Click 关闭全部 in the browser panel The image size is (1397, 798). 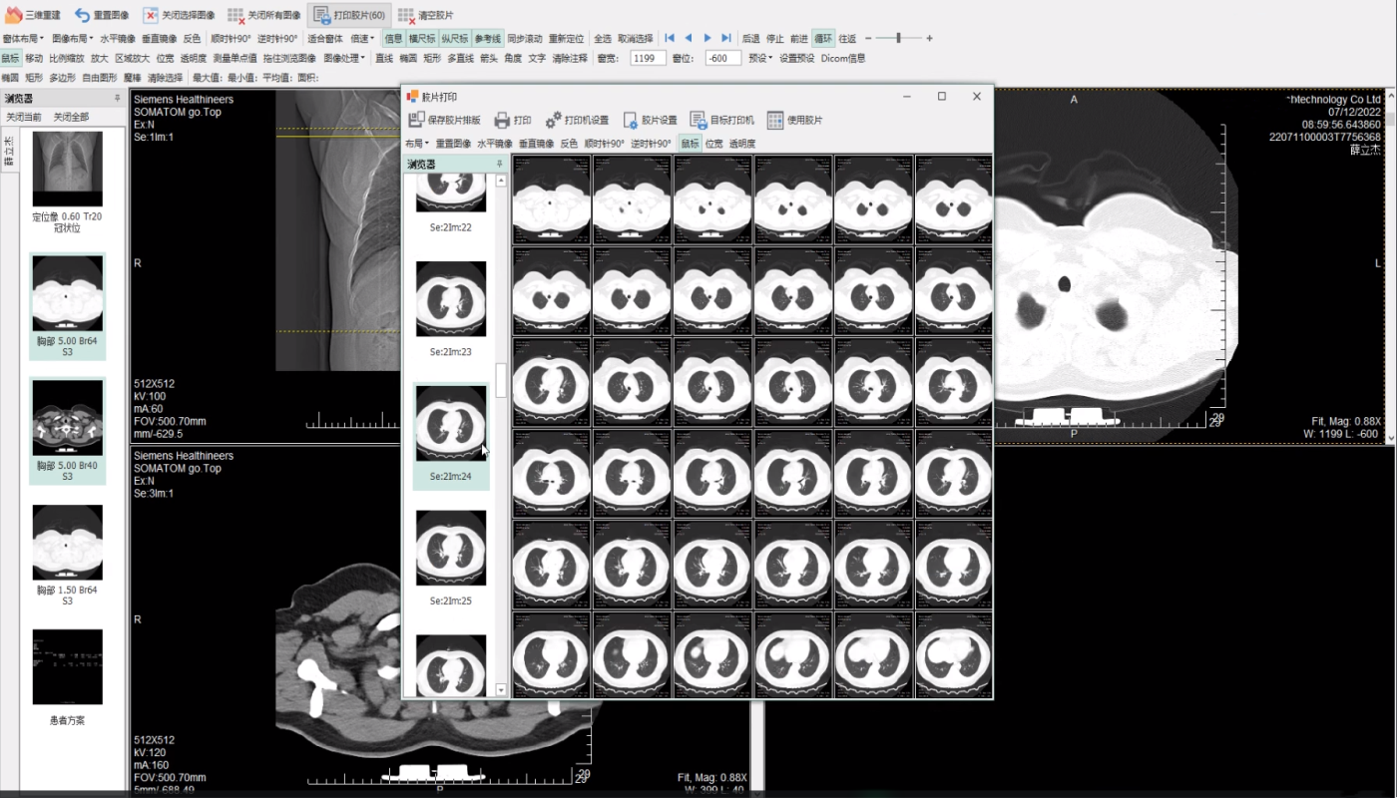[71, 117]
